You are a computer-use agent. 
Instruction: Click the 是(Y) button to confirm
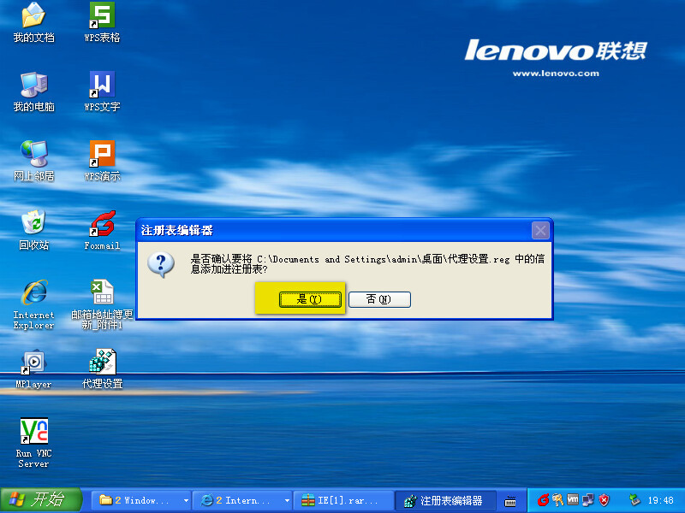307,299
